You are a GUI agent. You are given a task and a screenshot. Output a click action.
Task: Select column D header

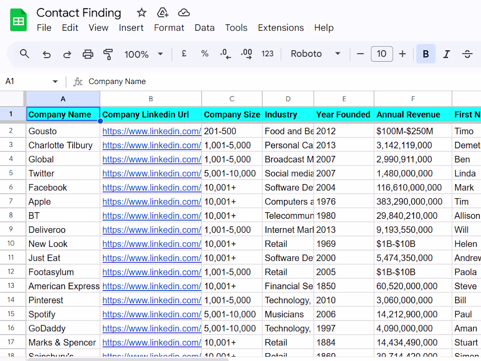pyautogui.click(x=288, y=99)
